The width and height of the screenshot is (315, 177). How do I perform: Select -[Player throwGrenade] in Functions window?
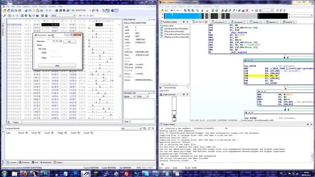pos(174,31)
